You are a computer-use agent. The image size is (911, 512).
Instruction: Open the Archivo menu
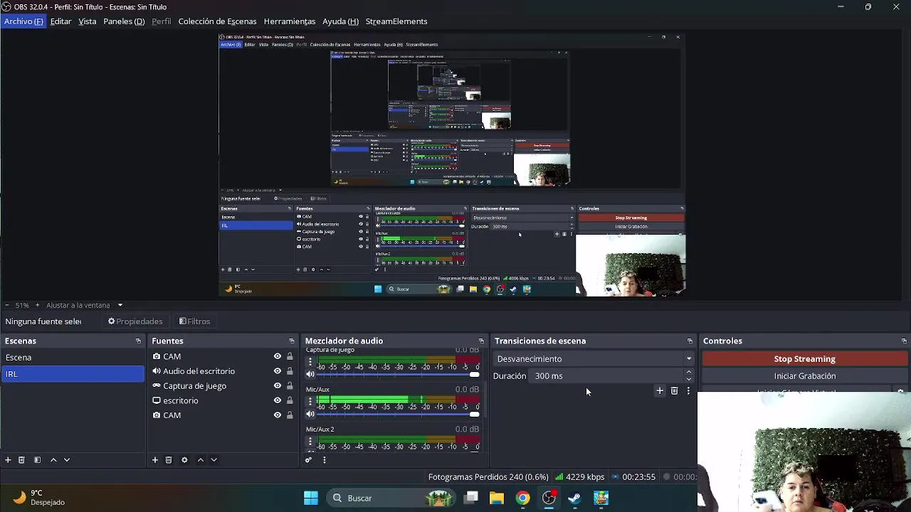tap(23, 21)
